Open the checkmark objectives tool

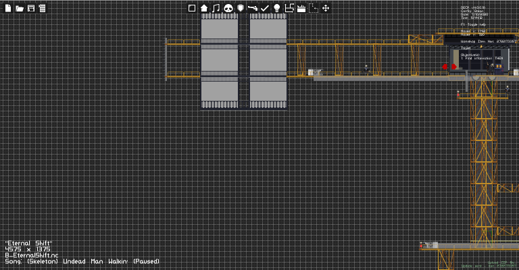264,8
